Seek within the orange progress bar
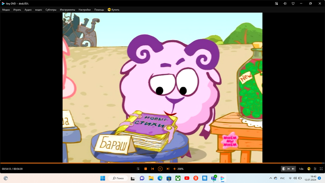The height and width of the screenshot is (183, 325). coord(162,163)
